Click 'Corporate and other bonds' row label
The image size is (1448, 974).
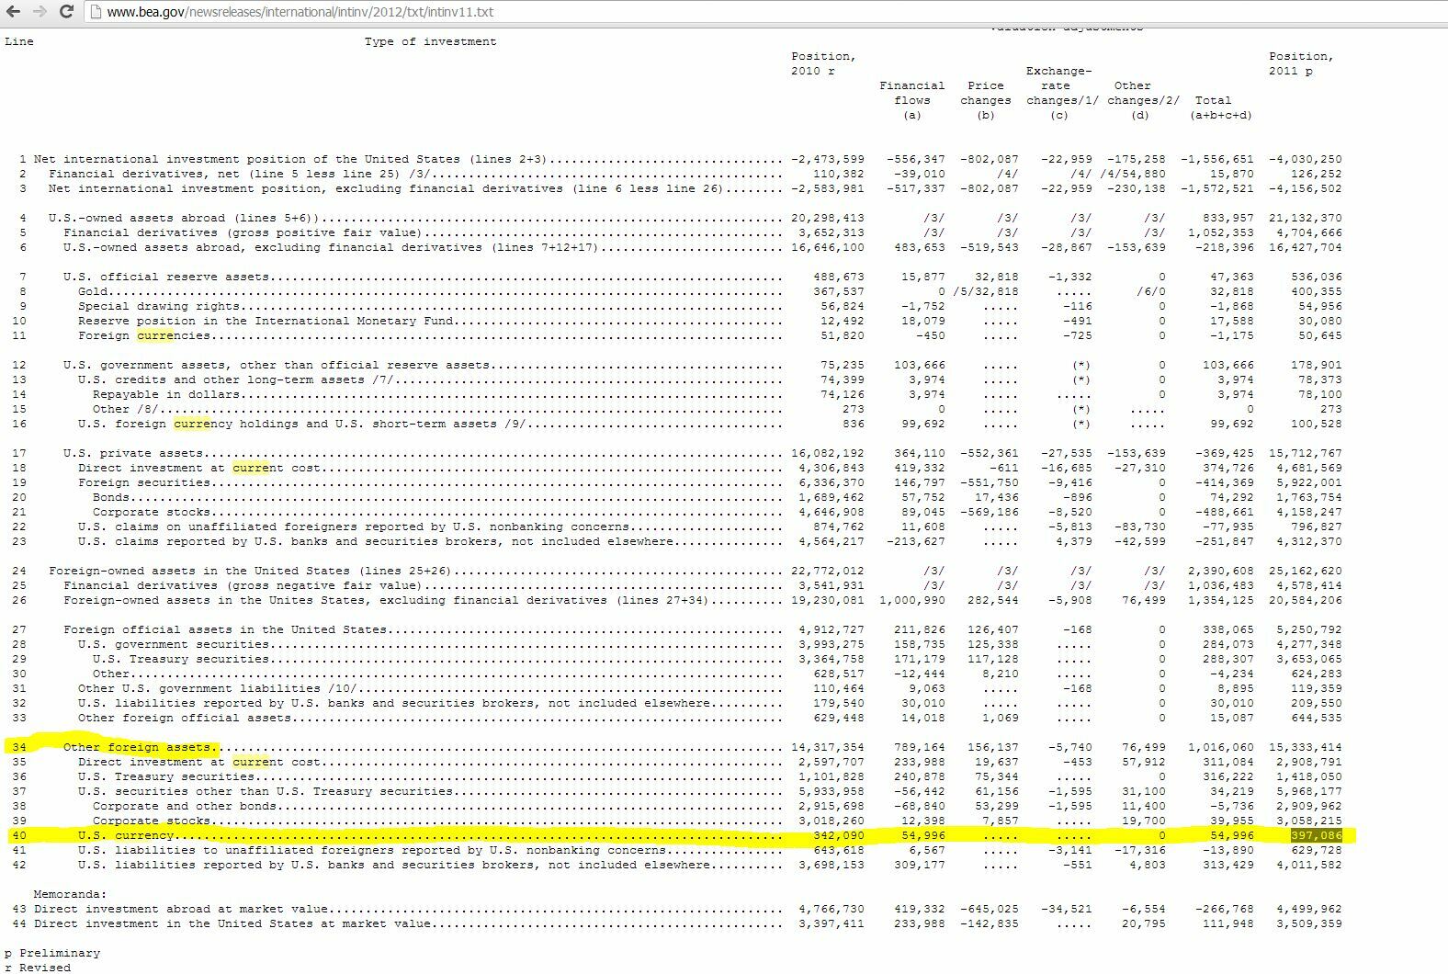coord(185,807)
